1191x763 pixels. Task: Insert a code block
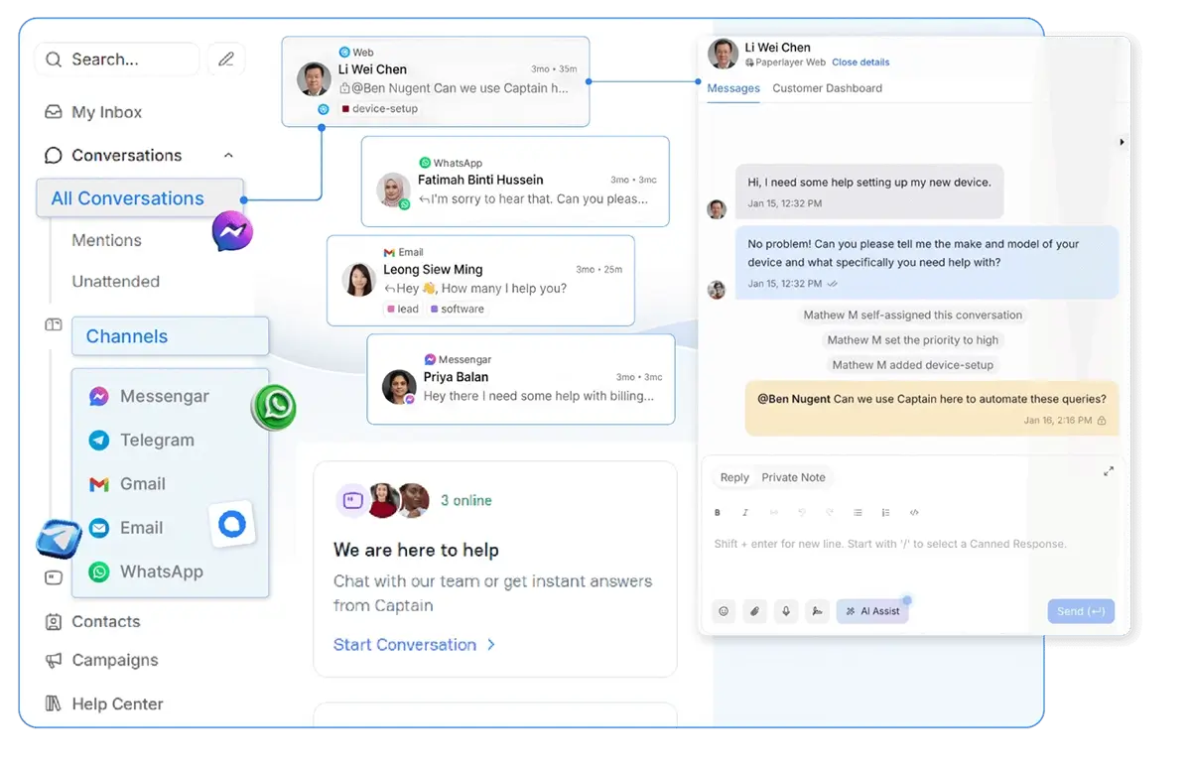[914, 513]
